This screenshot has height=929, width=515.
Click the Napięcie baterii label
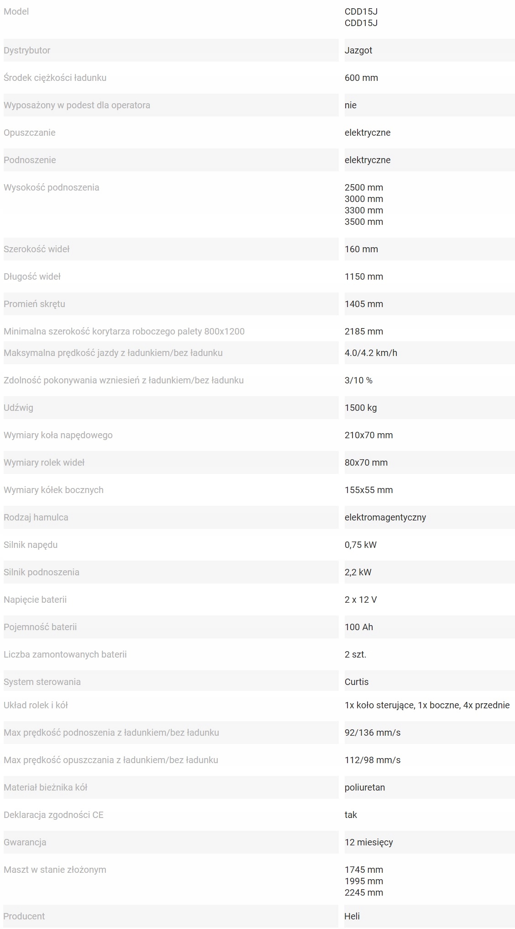pos(35,600)
